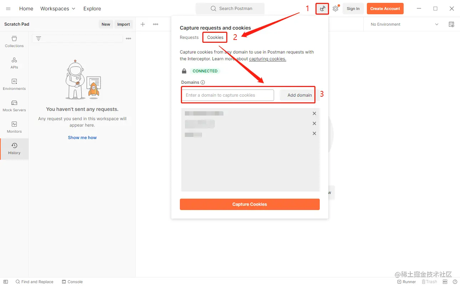The height and width of the screenshot is (286, 460).
Task: Focus the Search Postman field
Action: pyautogui.click(x=230, y=9)
